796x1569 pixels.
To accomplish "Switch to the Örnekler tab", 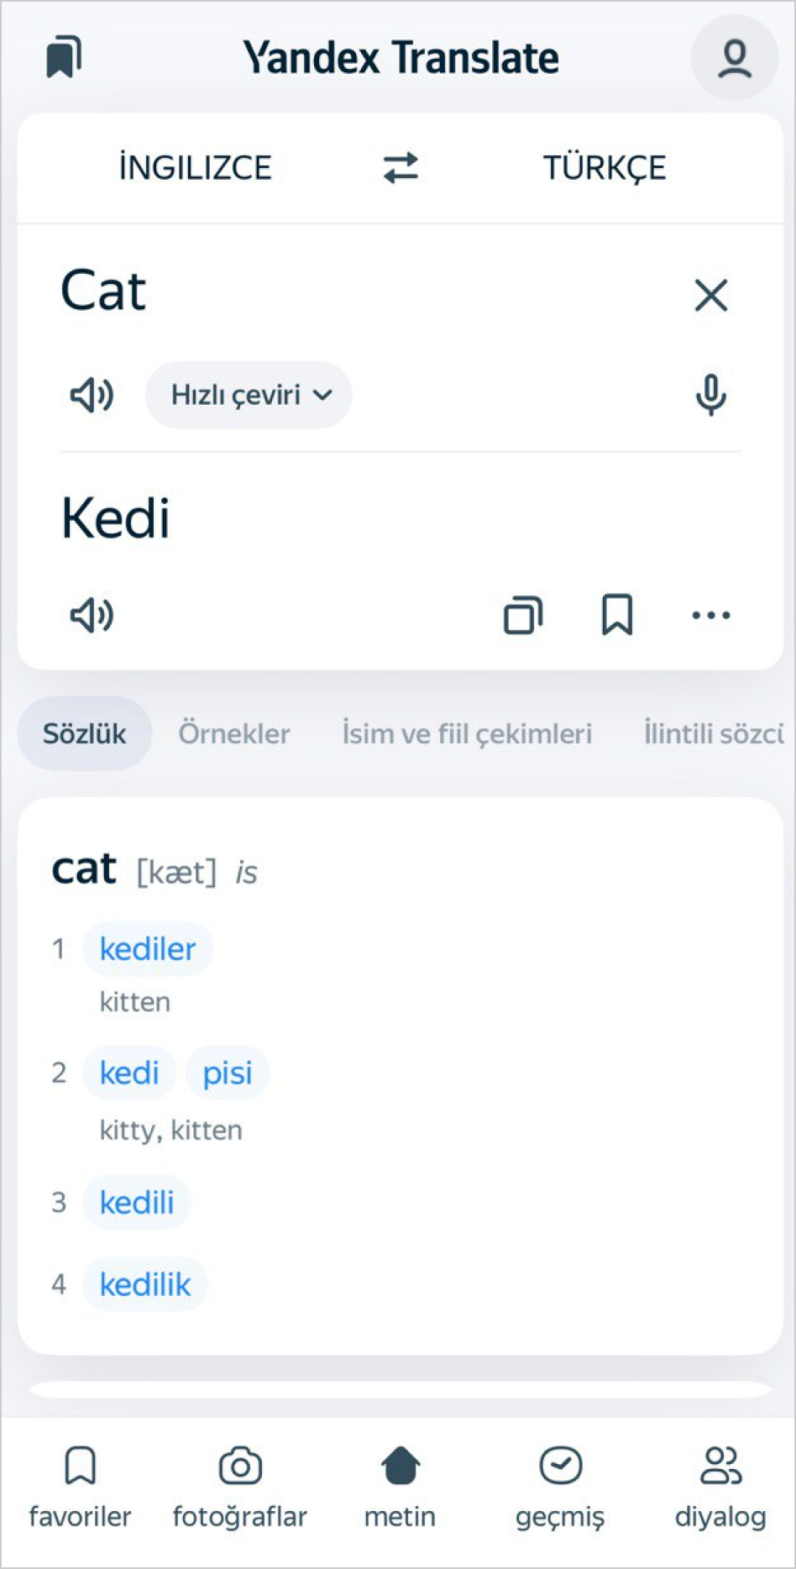I will (x=233, y=733).
